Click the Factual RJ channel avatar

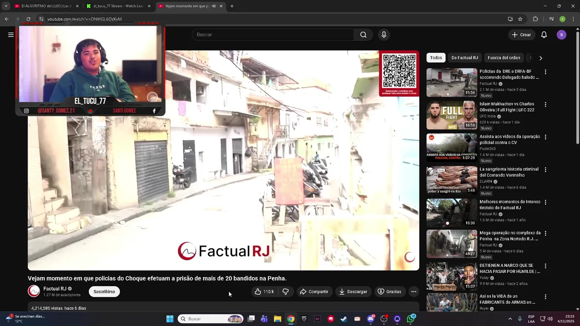coord(34,291)
